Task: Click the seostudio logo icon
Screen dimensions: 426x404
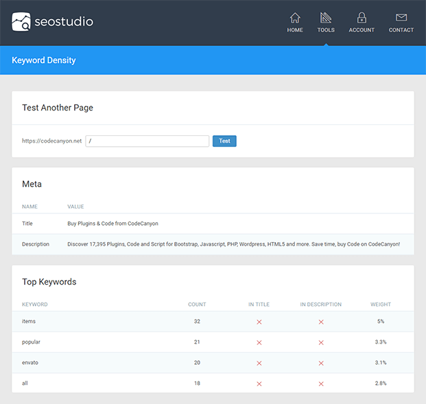Action: (x=21, y=21)
